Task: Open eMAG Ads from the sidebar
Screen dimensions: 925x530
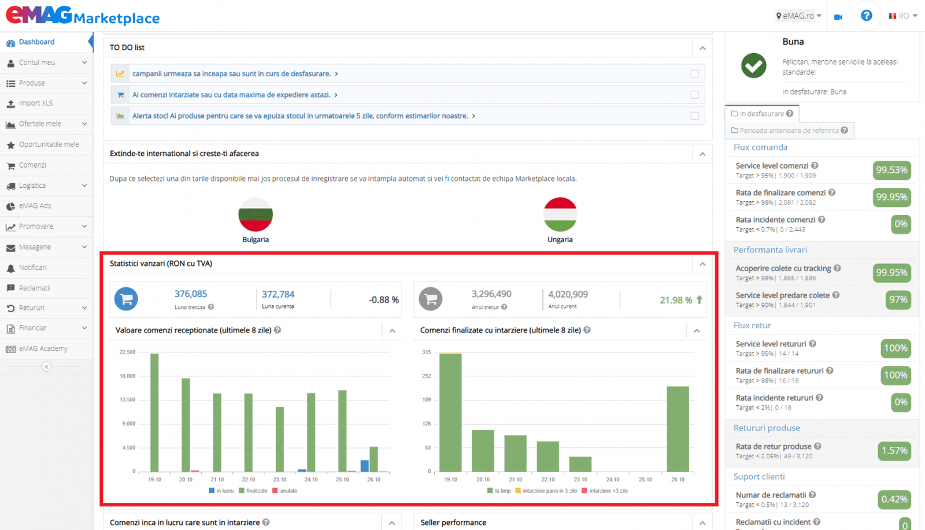Action: click(x=35, y=206)
